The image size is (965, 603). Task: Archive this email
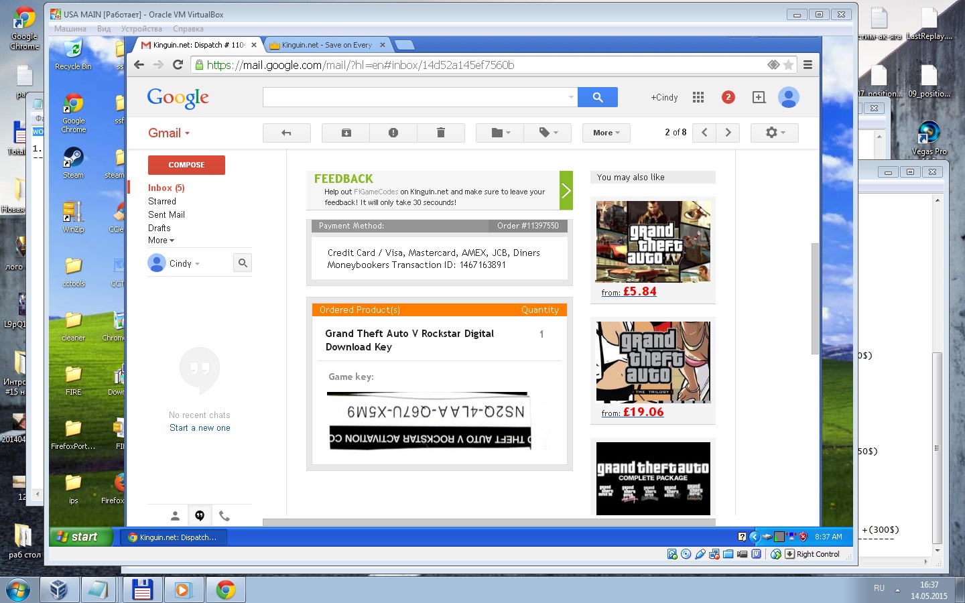tap(346, 133)
